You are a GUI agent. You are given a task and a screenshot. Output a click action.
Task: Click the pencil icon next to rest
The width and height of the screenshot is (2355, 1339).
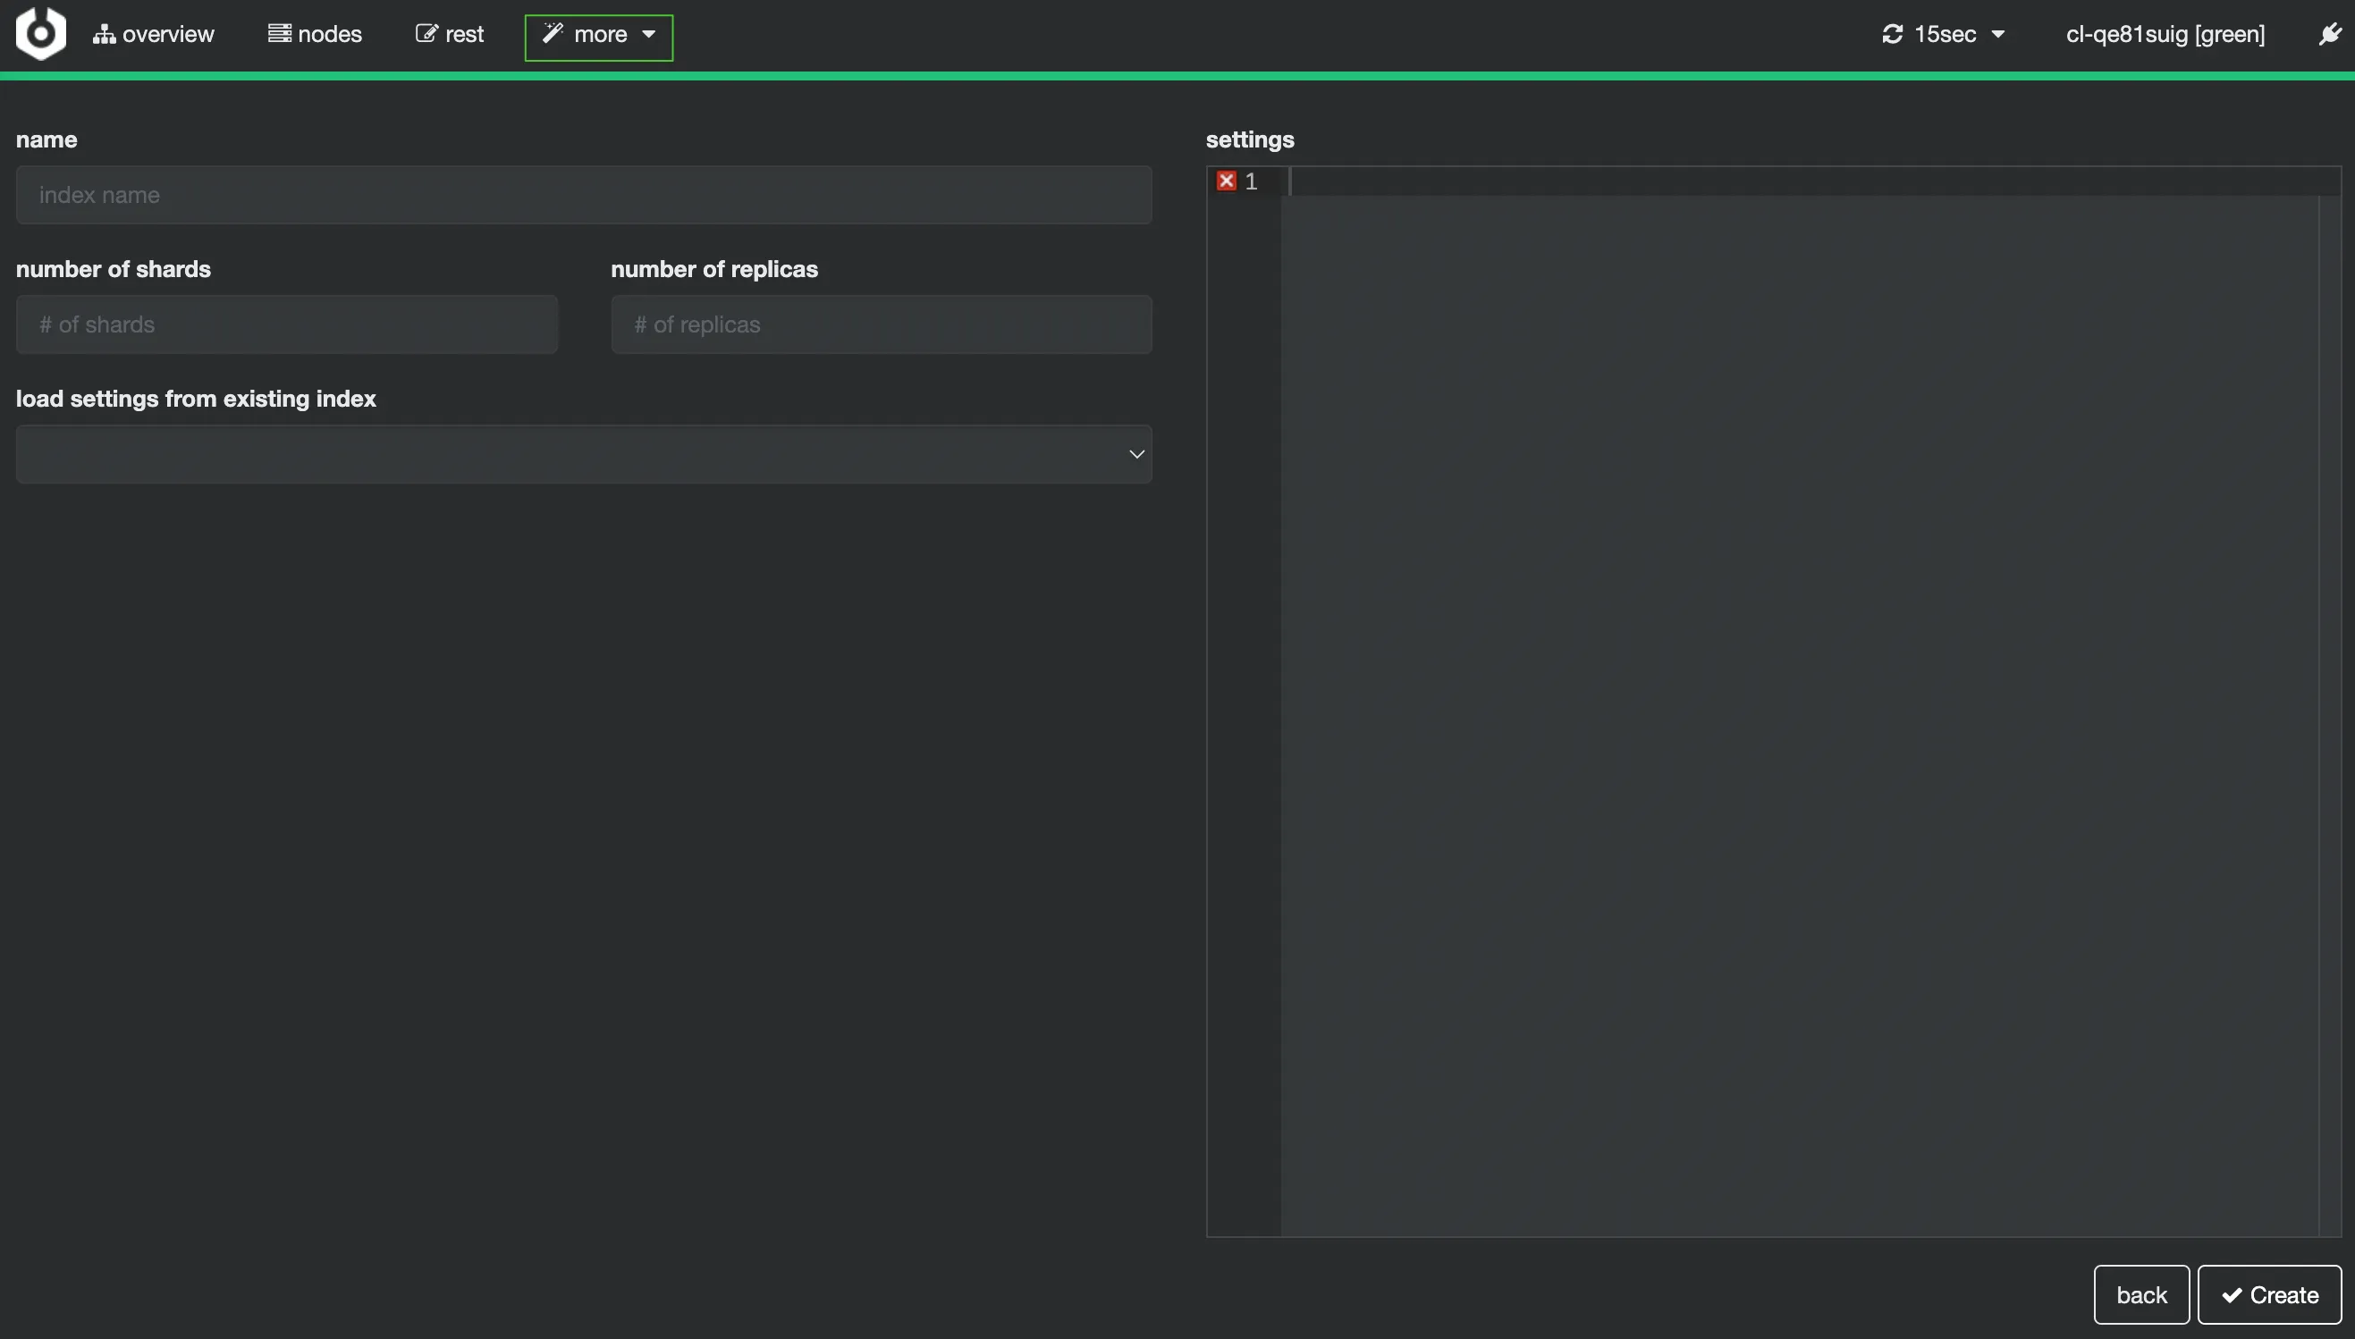(426, 31)
